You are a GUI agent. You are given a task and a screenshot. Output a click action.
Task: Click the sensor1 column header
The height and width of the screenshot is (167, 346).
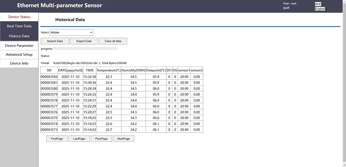point(184,70)
